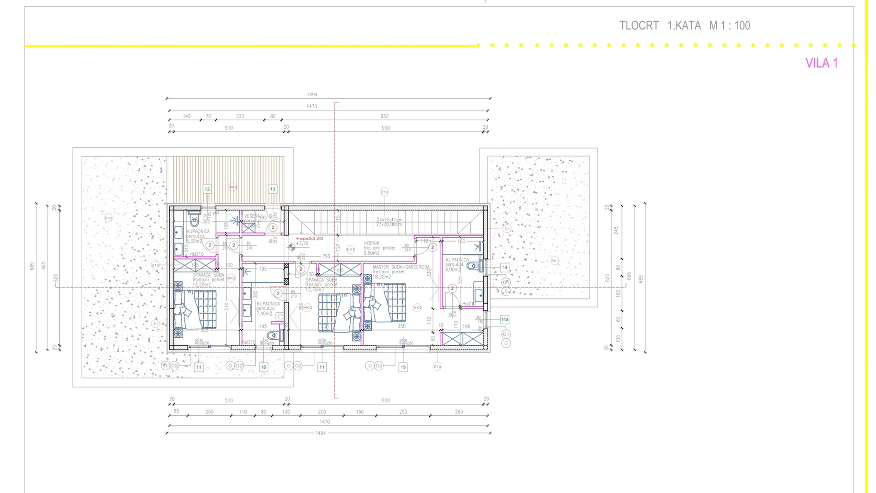Select the toilet symbol in the 5,30m2 bathroom
Viewport: 876px width, 493px height.
click(x=195, y=221)
